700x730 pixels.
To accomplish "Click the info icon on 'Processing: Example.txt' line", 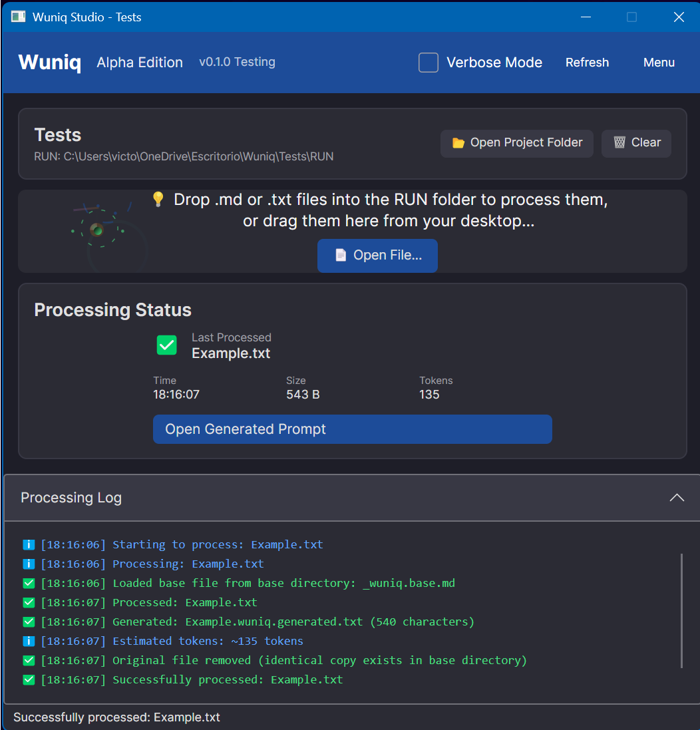I will (29, 564).
